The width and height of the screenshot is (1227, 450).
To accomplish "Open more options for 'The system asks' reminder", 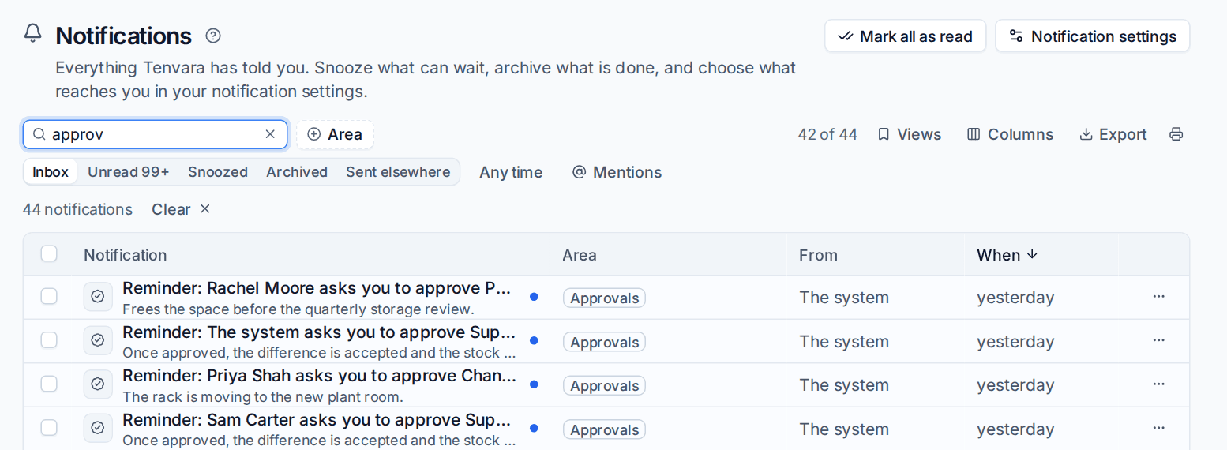I will point(1158,340).
